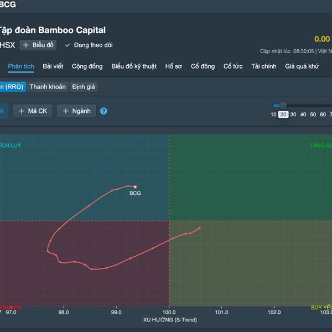Click the 99.0 axis tick label

click(x=116, y=312)
